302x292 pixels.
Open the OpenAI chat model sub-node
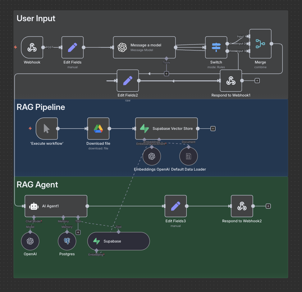pos(30,241)
